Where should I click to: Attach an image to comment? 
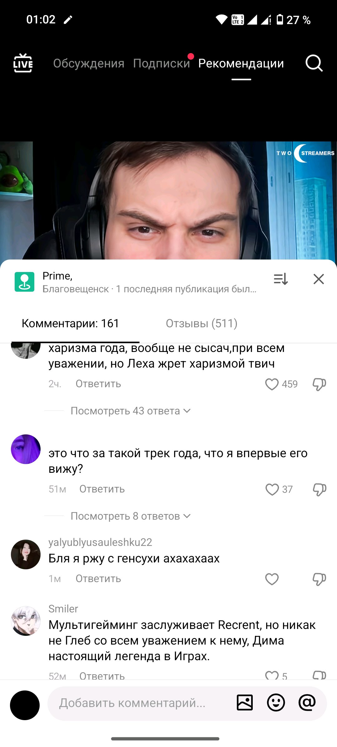click(x=245, y=703)
